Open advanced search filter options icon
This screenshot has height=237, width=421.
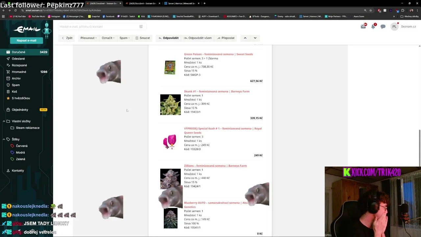point(141,27)
